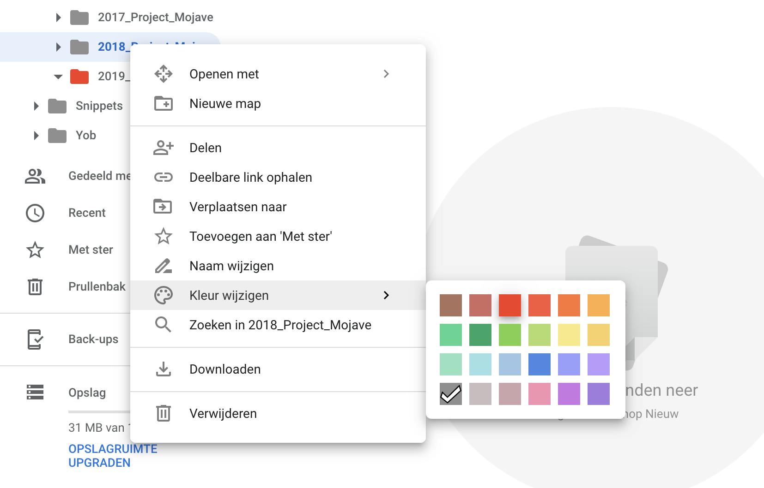This screenshot has height=488, width=764.
Task: Open the Back-ups section in sidebar
Action: click(x=93, y=339)
